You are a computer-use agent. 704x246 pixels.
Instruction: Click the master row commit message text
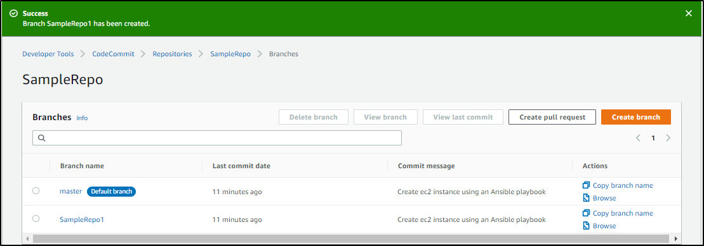[x=472, y=192]
